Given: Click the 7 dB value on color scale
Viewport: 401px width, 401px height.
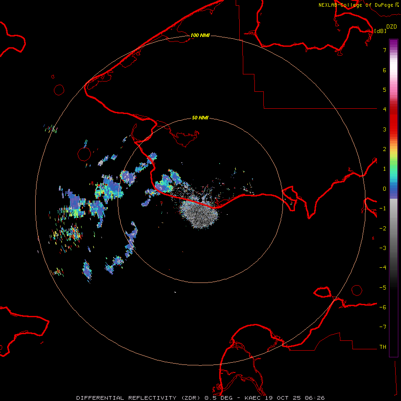Looking at the screenshot, I should (x=385, y=50).
